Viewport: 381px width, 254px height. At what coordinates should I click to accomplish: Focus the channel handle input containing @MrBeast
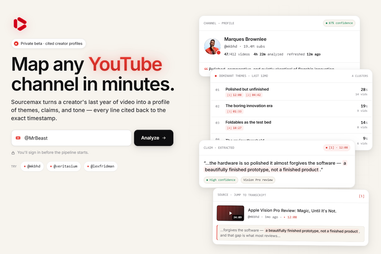[71, 138]
